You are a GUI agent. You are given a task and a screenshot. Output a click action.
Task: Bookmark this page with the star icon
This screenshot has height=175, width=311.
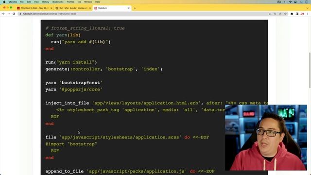(x=285, y=14)
